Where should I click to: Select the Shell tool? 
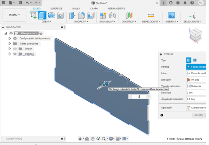(91, 15)
